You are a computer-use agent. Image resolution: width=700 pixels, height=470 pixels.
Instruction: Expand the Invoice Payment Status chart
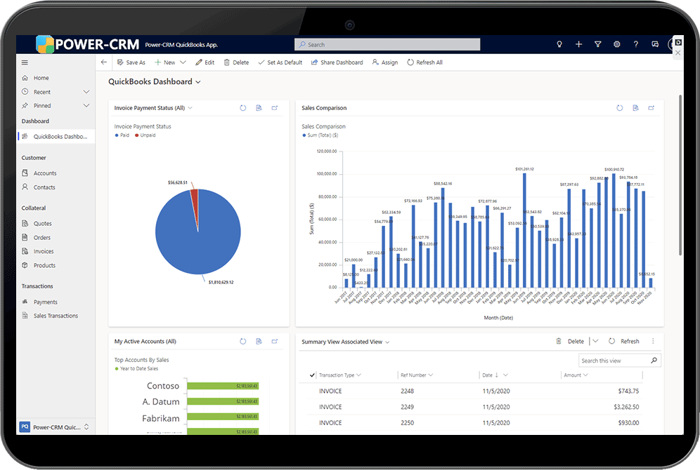tap(275, 108)
